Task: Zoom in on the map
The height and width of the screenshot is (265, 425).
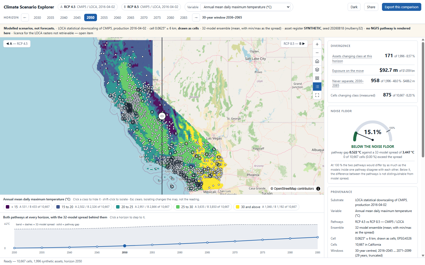Action: click(317, 44)
